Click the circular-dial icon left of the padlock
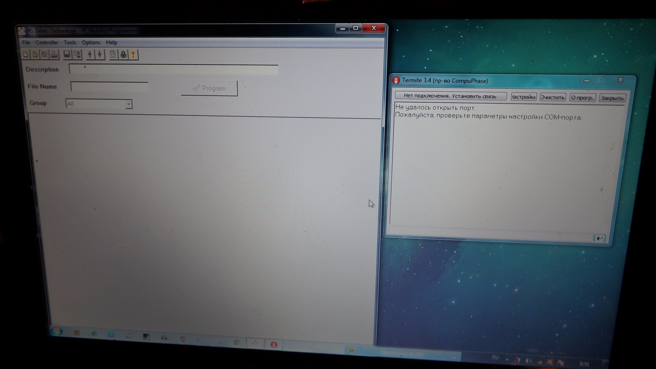The height and width of the screenshot is (369, 656). pyautogui.click(x=113, y=54)
